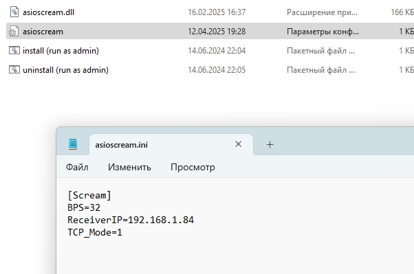
Task: Close the asioscream.ini tab
Action: coord(238,144)
